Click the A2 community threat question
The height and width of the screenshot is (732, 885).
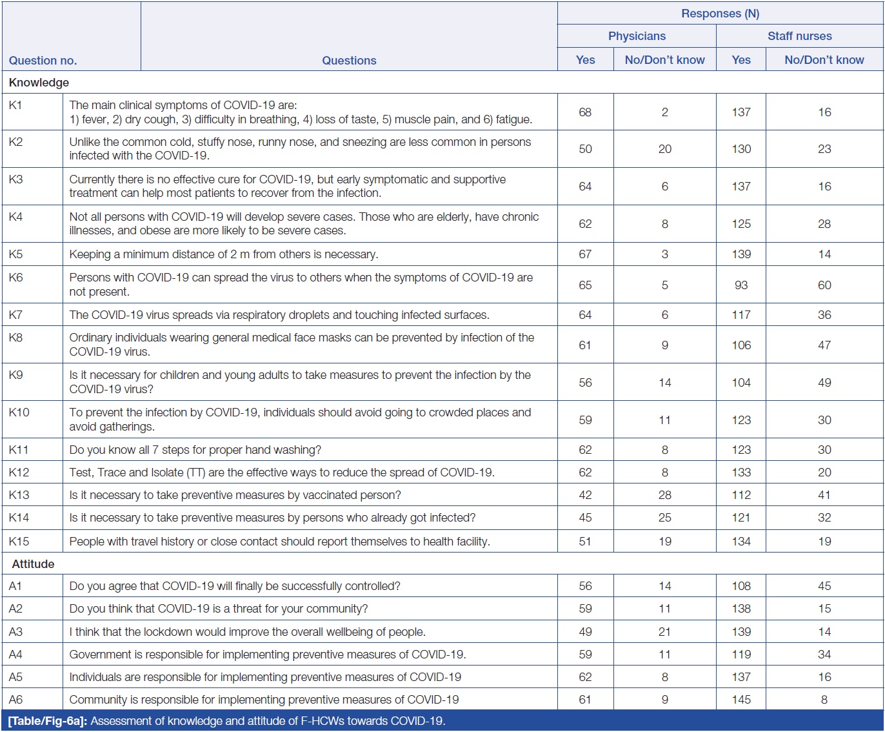(x=218, y=609)
